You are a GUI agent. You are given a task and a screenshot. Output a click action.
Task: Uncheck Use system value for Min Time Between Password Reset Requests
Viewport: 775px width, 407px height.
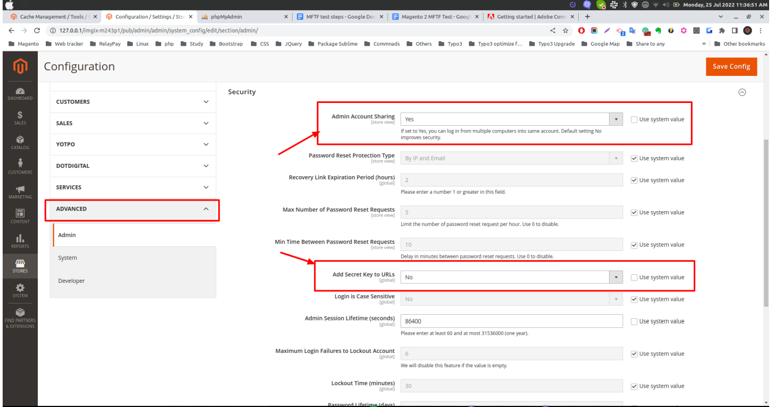(634, 245)
